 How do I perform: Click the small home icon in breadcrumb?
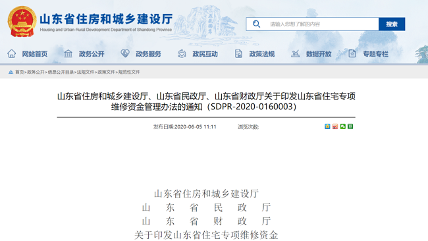coord(11,72)
